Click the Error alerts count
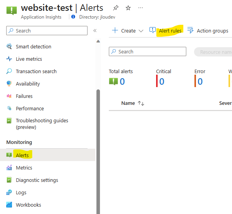The image size is (232, 214). 200,81
